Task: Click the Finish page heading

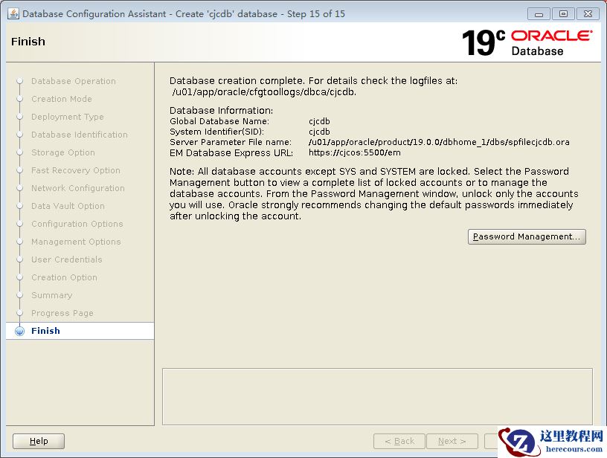Action: 28,42
